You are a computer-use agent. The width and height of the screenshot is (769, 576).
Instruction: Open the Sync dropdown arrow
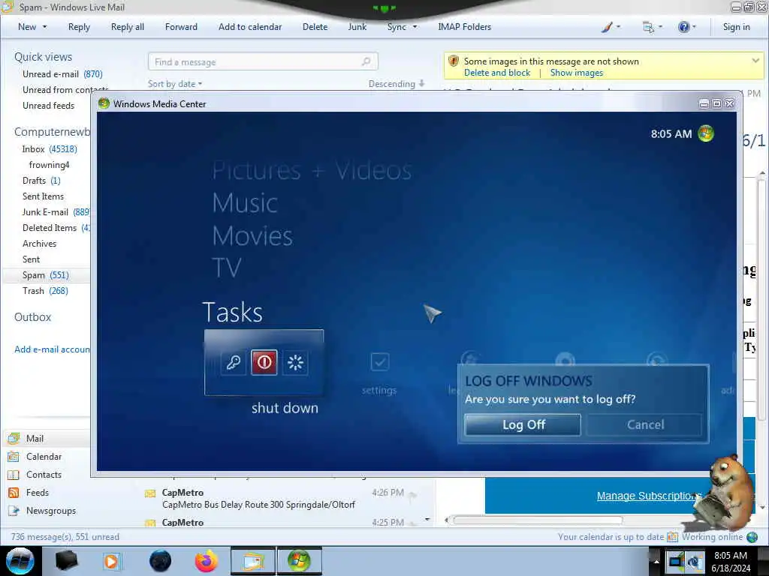click(415, 27)
